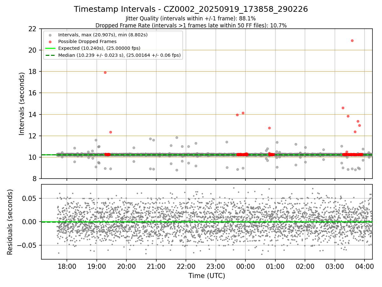Click x-axis tick label '00:00'
382x287 pixels.
coord(245,267)
